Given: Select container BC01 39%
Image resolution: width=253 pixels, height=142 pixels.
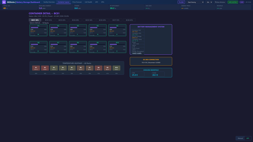Looking at the screenshot, I should (35, 20).
